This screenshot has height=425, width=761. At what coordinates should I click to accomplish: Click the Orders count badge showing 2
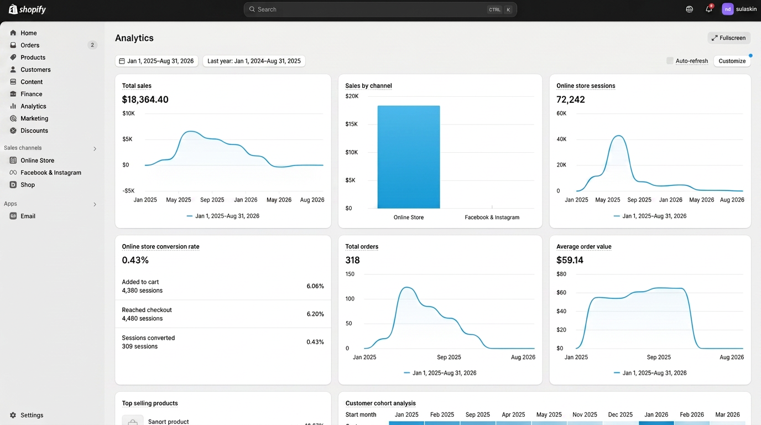tap(92, 45)
